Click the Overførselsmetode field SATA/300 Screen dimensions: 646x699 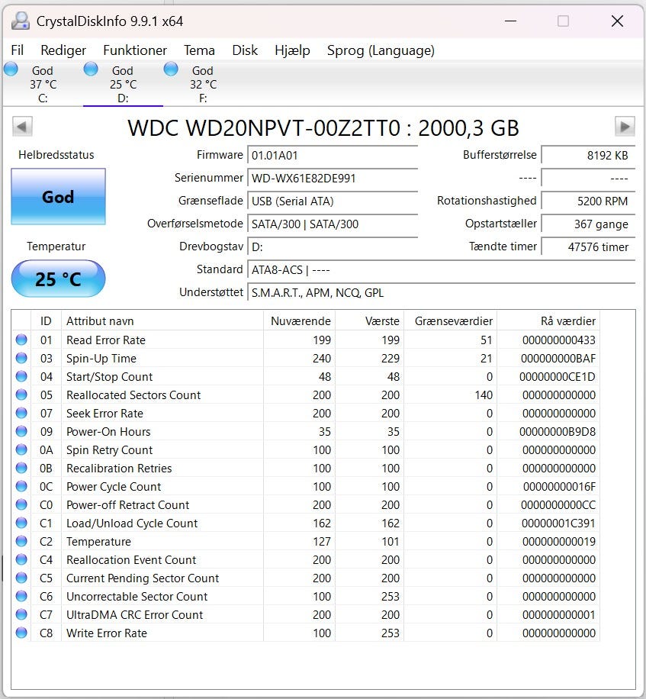333,224
